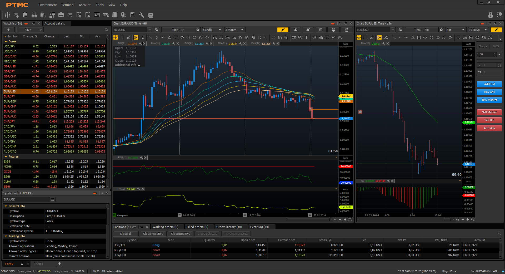The height and width of the screenshot is (274, 505).
Task: Open the Save button dropdown arrow in watchlist
Action: tap(41, 30)
